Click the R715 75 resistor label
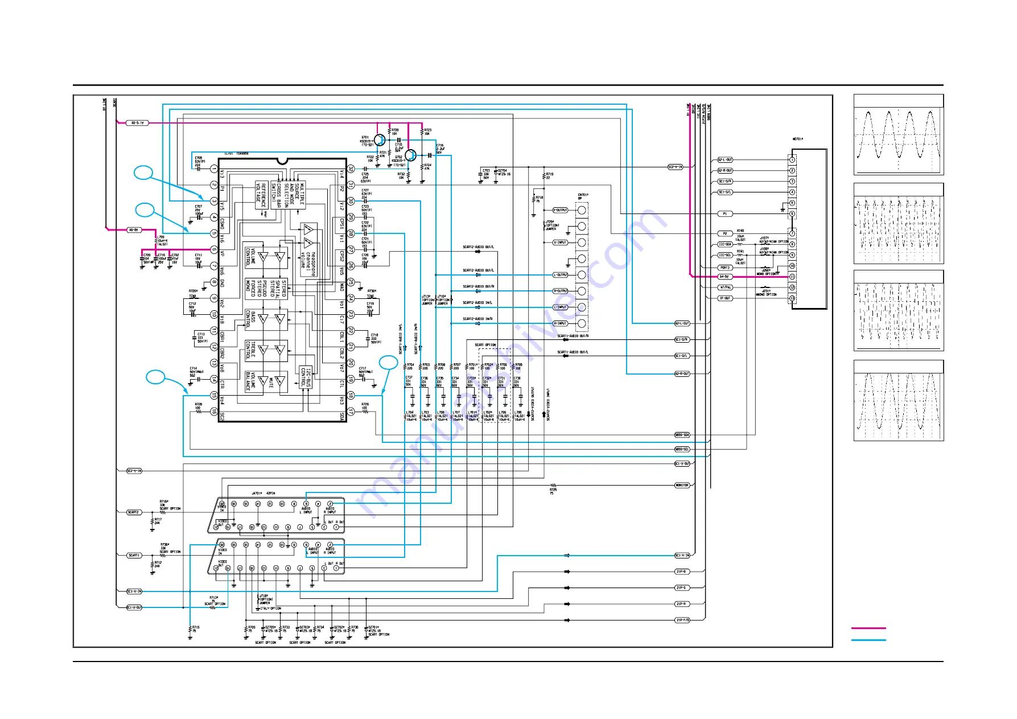Screen dimensions: 1017x719 pyautogui.click(x=195, y=629)
